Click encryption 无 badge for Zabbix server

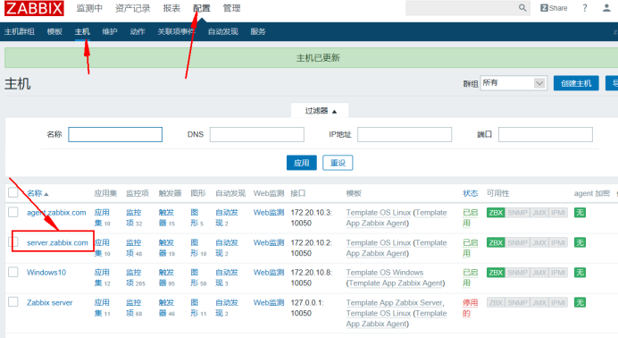580,302
